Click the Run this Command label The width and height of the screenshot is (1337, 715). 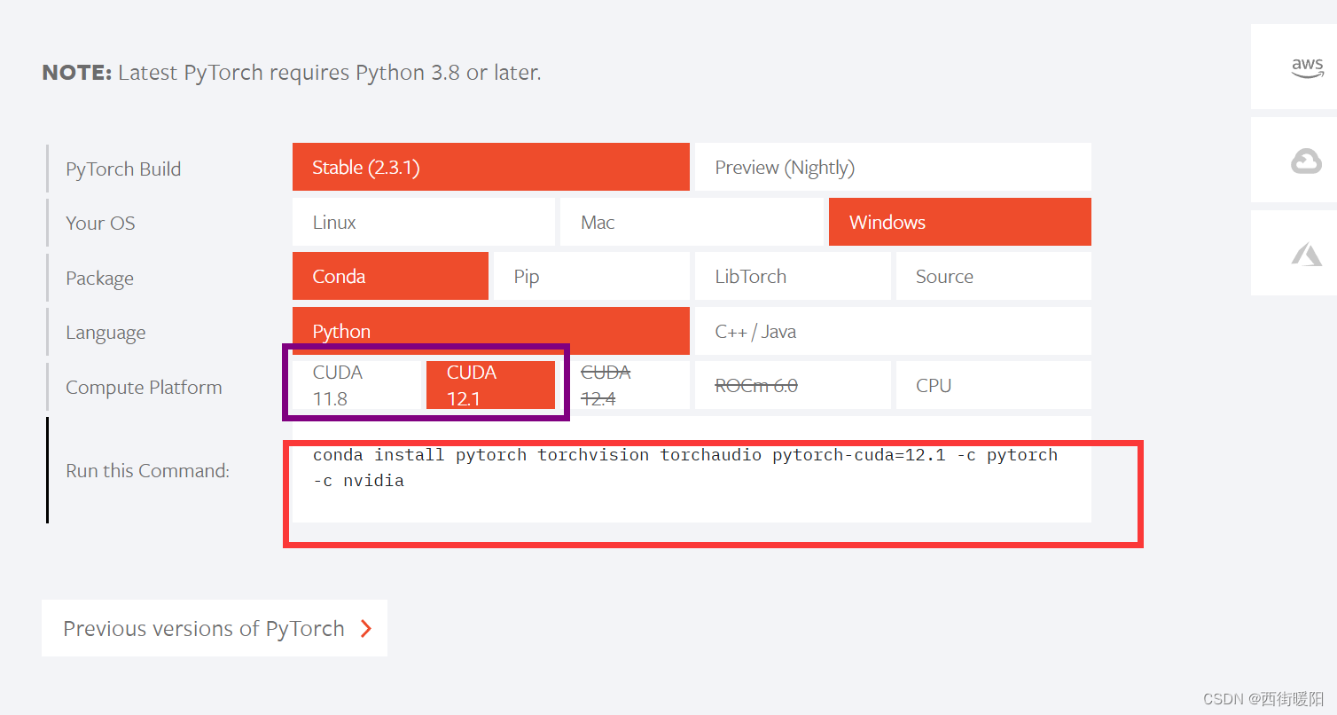[x=147, y=470]
